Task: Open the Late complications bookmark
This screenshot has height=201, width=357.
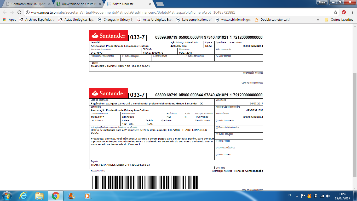Action: tap(194, 20)
